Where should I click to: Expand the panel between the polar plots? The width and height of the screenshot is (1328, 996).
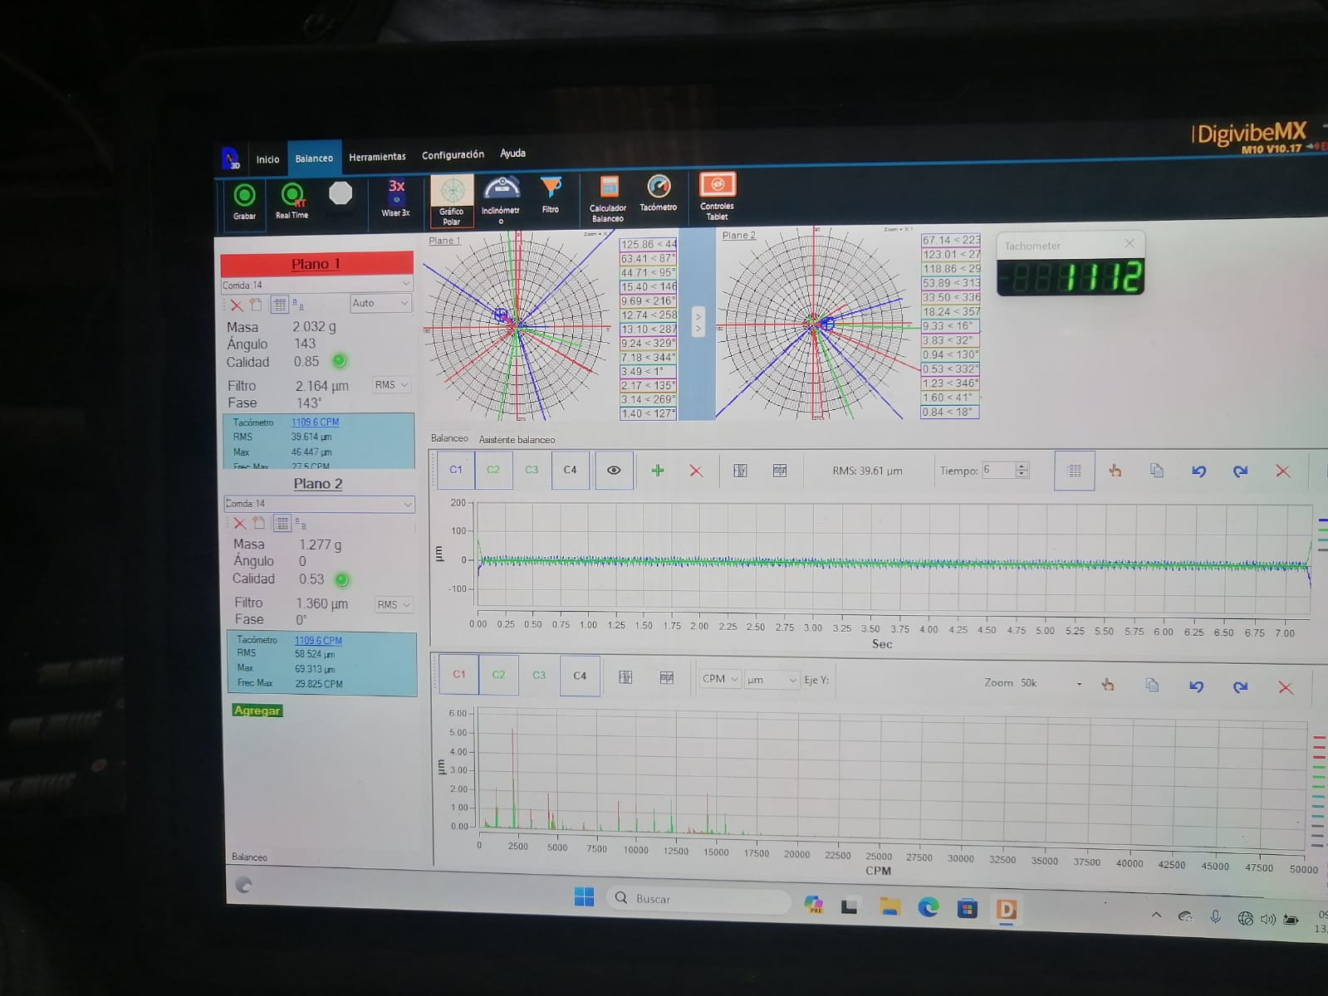click(698, 323)
